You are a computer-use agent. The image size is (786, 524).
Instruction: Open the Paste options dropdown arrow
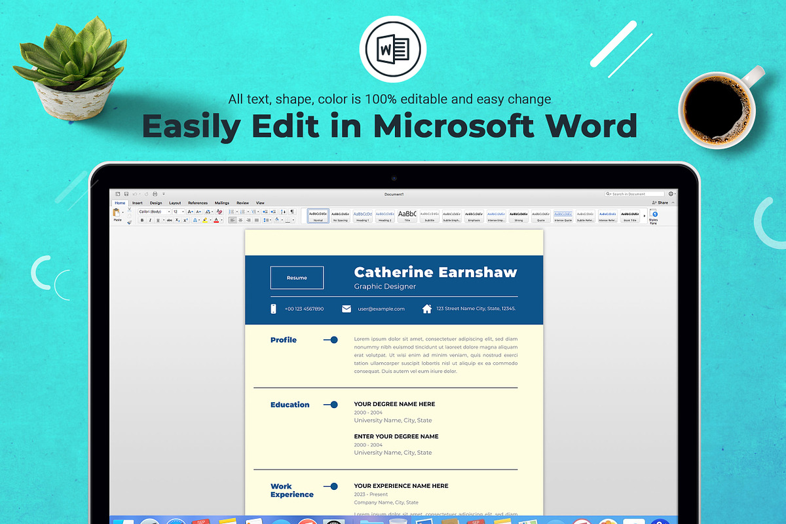coord(122,212)
